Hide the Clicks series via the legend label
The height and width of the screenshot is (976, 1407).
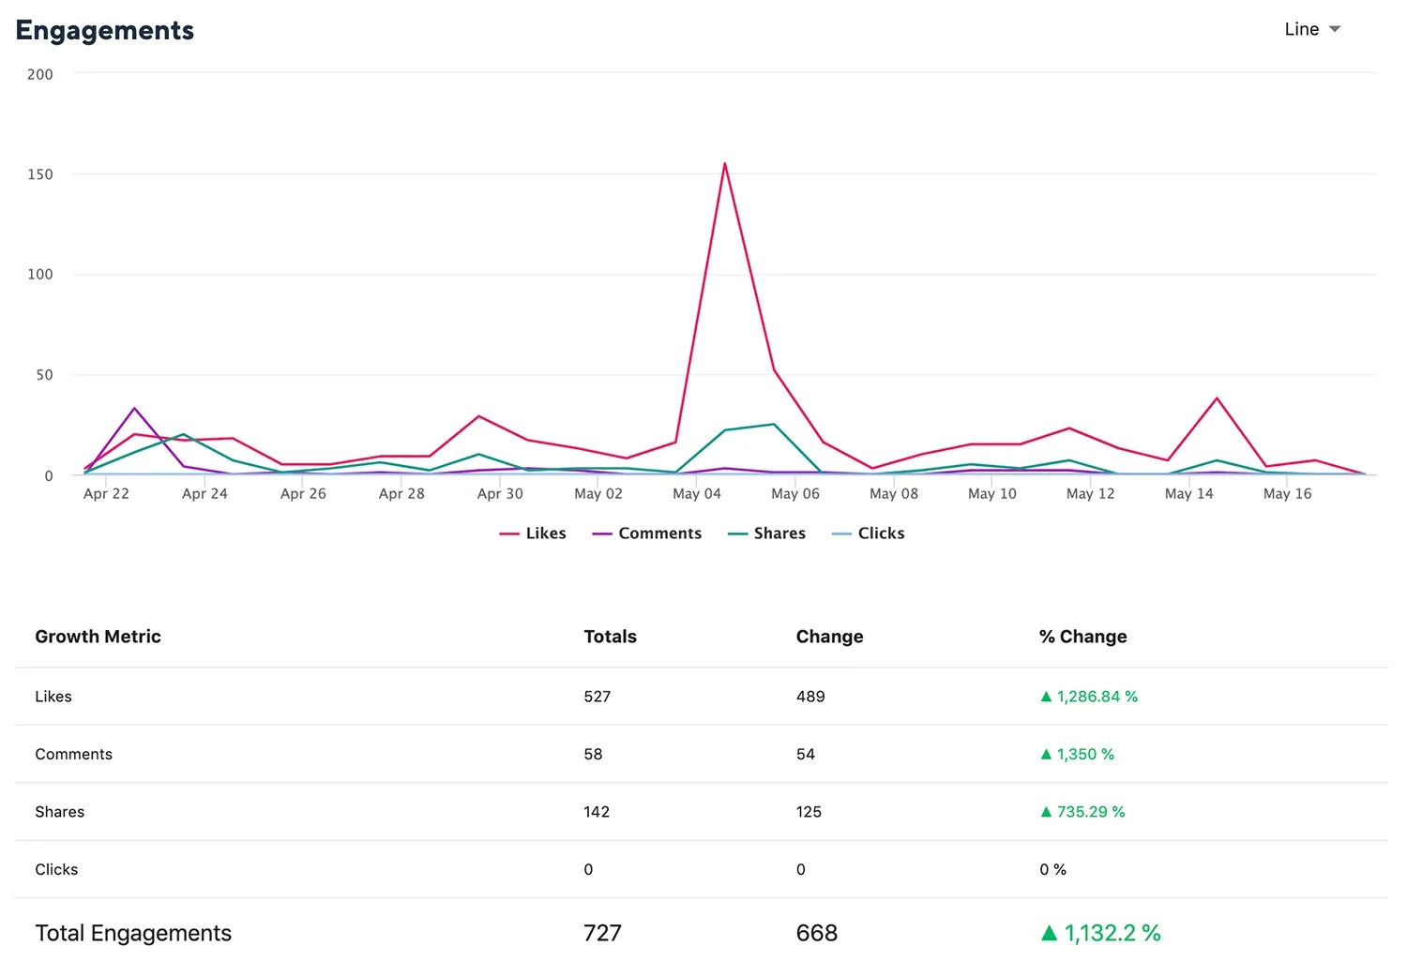click(881, 533)
